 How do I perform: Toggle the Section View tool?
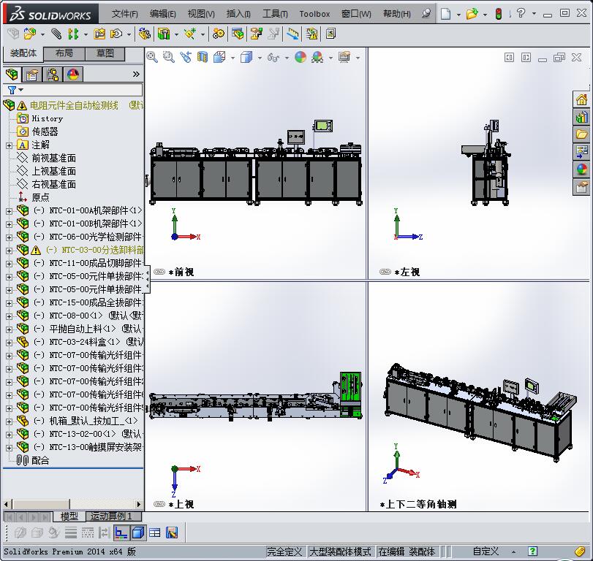click(x=200, y=58)
